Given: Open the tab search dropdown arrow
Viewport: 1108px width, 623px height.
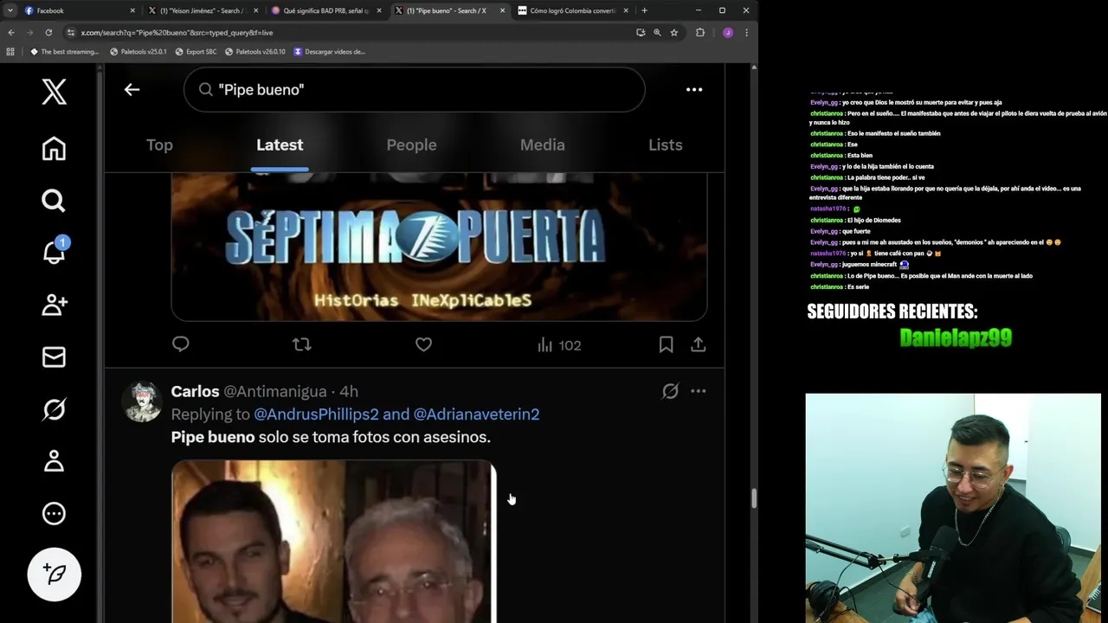Looking at the screenshot, I should (x=10, y=10).
